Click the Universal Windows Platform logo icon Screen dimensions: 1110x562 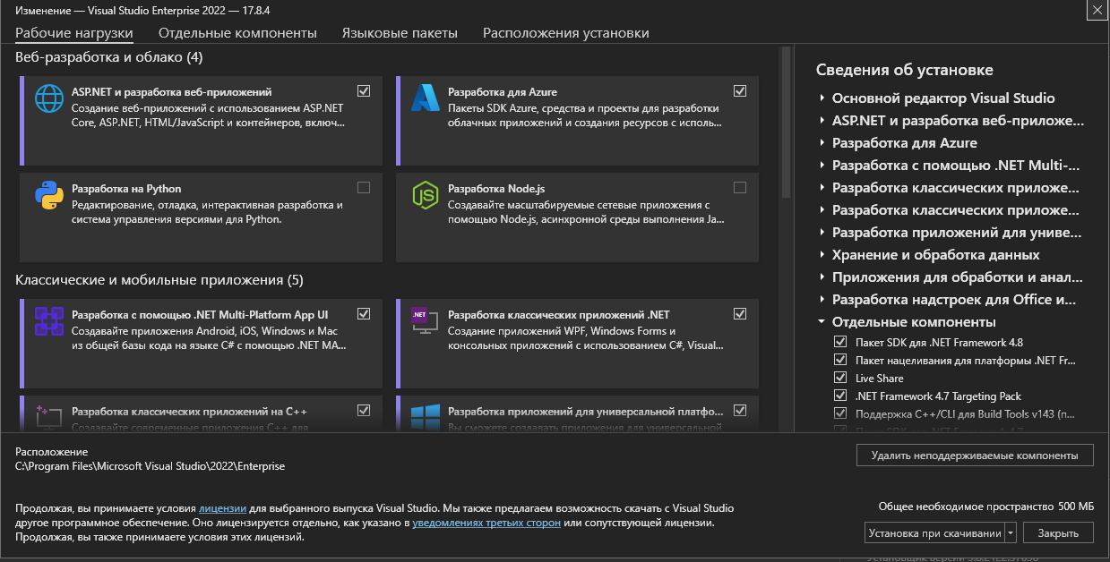[x=424, y=415]
